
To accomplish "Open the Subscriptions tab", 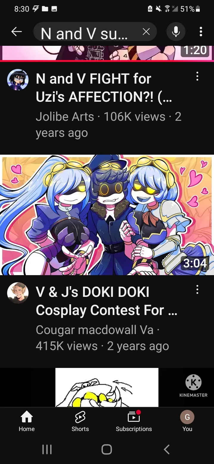I will point(134,421).
